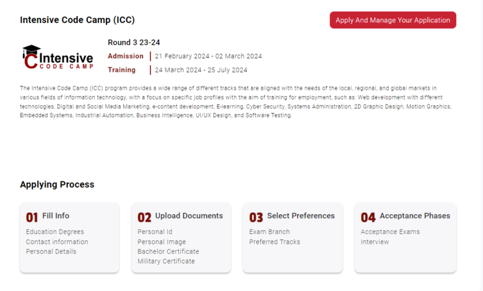Viewport: 483px width, 291px height.
Task: Open the 01 Fill Info card title
Action: pos(56,215)
